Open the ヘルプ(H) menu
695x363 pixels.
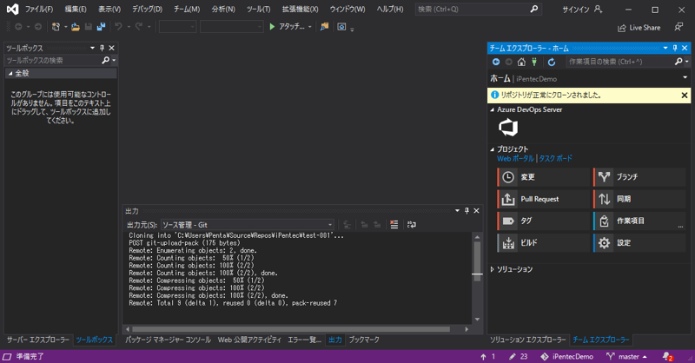[x=390, y=10]
